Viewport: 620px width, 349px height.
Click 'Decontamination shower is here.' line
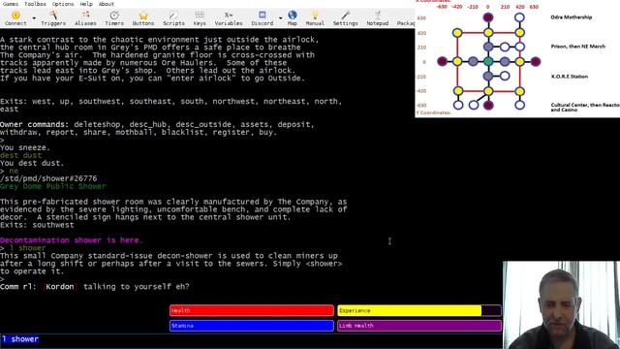[71, 240]
